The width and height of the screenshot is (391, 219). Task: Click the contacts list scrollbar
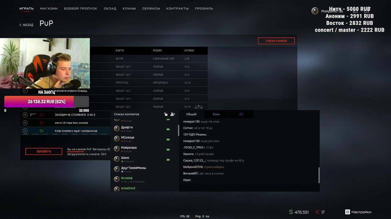pos(178,130)
